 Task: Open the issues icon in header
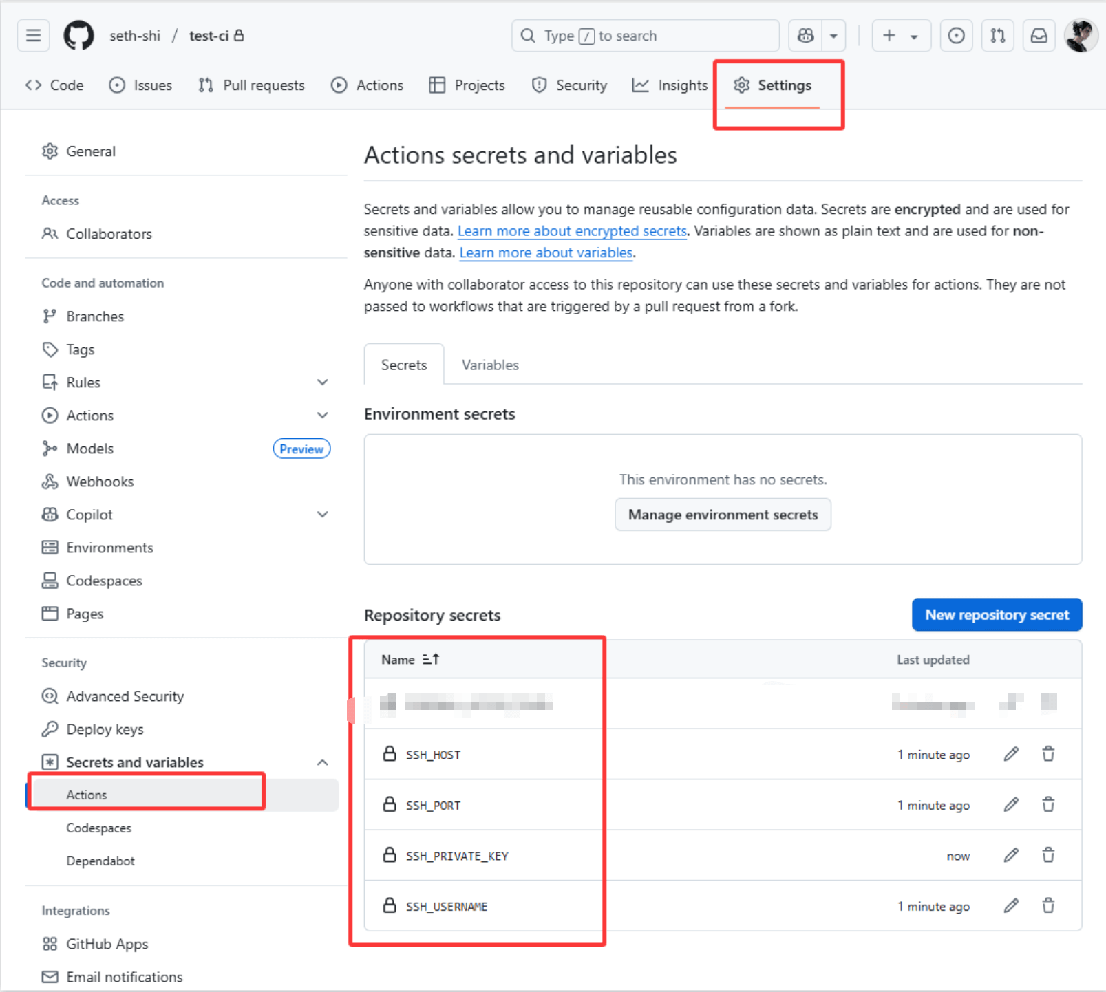(x=956, y=36)
